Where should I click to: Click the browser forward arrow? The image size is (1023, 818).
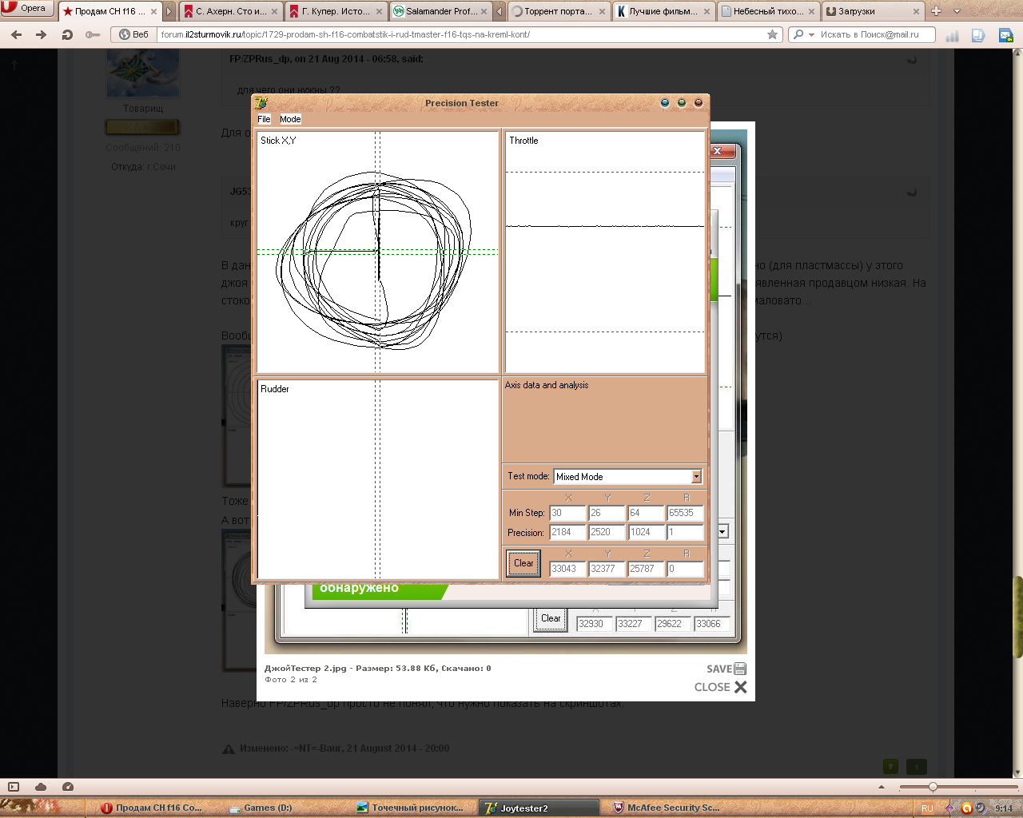[x=42, y=34]
